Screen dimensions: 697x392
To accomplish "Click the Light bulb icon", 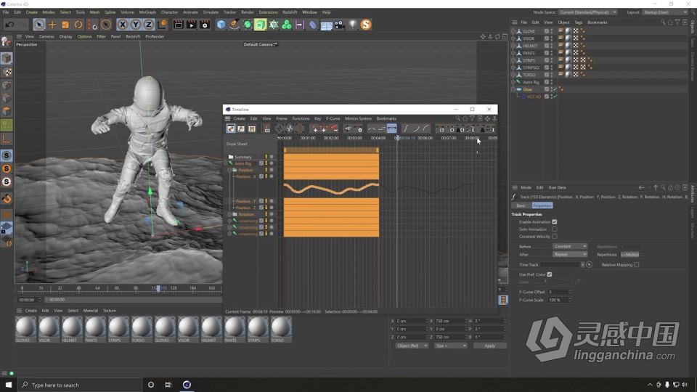I will point(353,25).
